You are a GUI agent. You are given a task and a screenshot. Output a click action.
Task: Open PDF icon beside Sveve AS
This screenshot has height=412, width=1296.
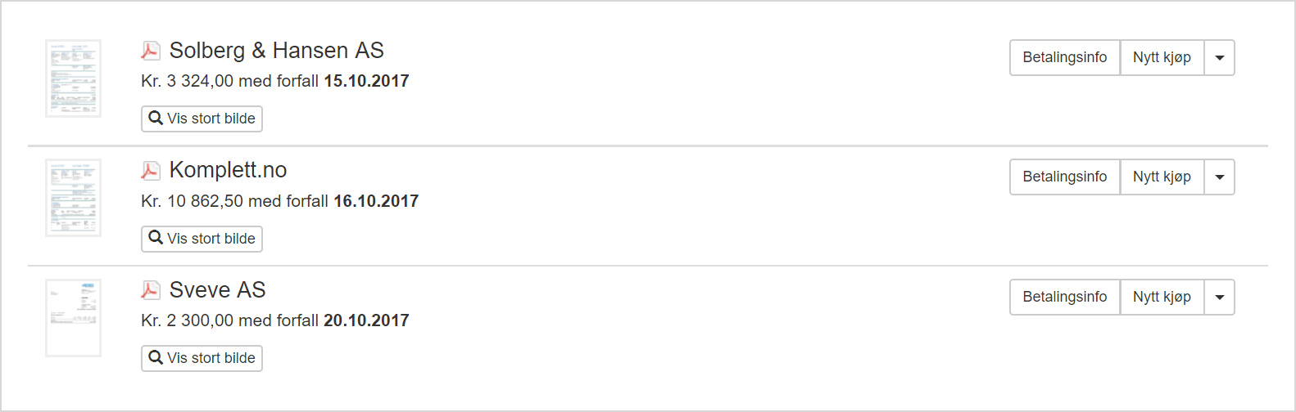click(x=150, y=290)
